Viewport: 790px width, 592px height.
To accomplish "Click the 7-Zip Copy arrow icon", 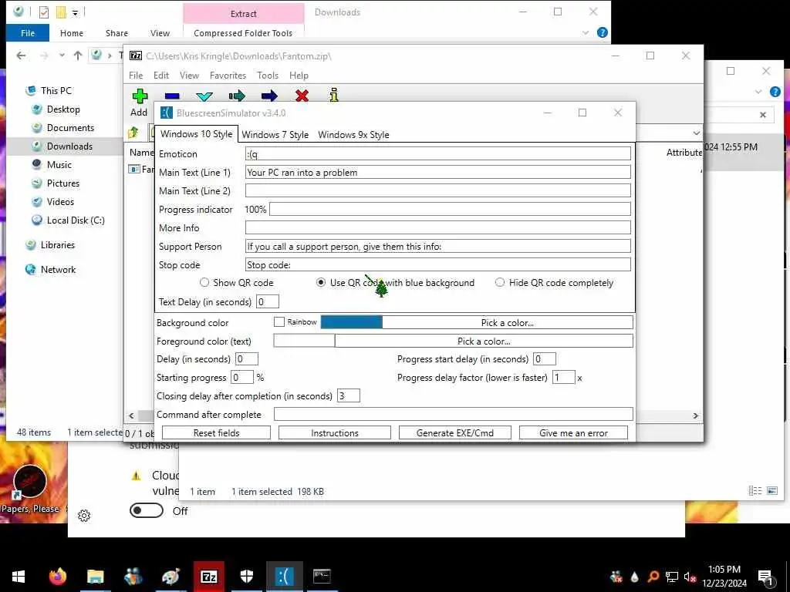I will pyautogui.click(x=236, y=96).
